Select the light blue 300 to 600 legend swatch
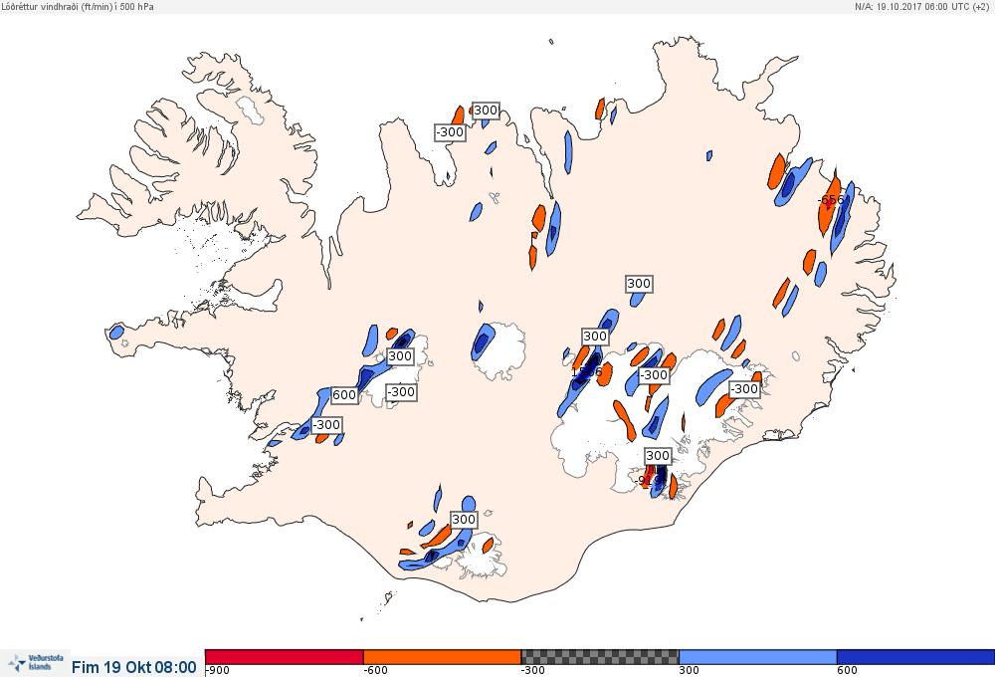The height and width of the screenshot is (677, 995). [x=757, y=657]
